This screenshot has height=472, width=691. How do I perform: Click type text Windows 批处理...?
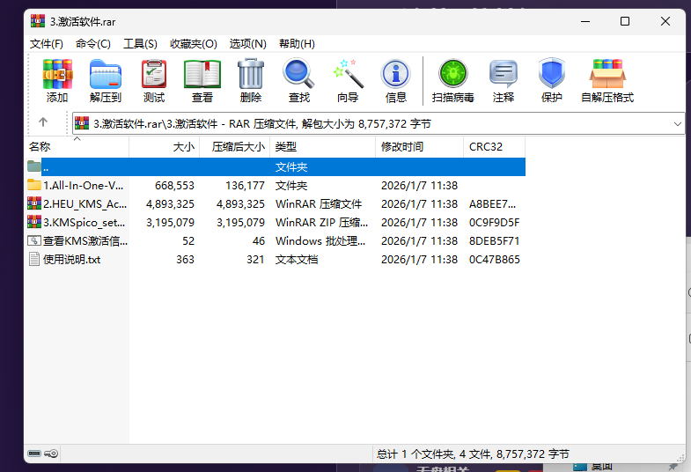(320, 241)
